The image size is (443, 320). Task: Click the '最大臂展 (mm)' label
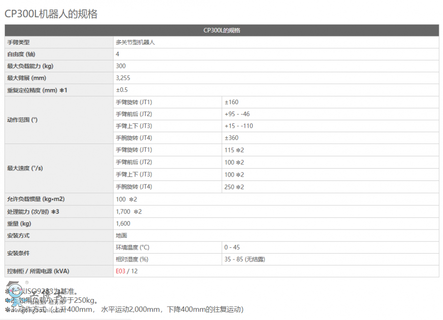(27, 78)
